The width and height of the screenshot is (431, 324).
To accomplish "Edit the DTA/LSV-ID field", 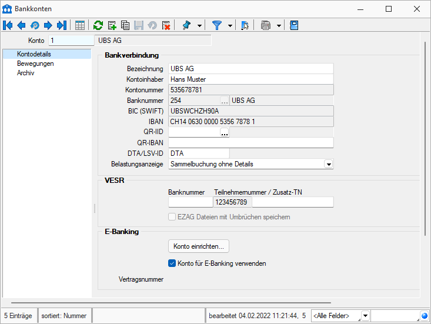I will point(199,153).
